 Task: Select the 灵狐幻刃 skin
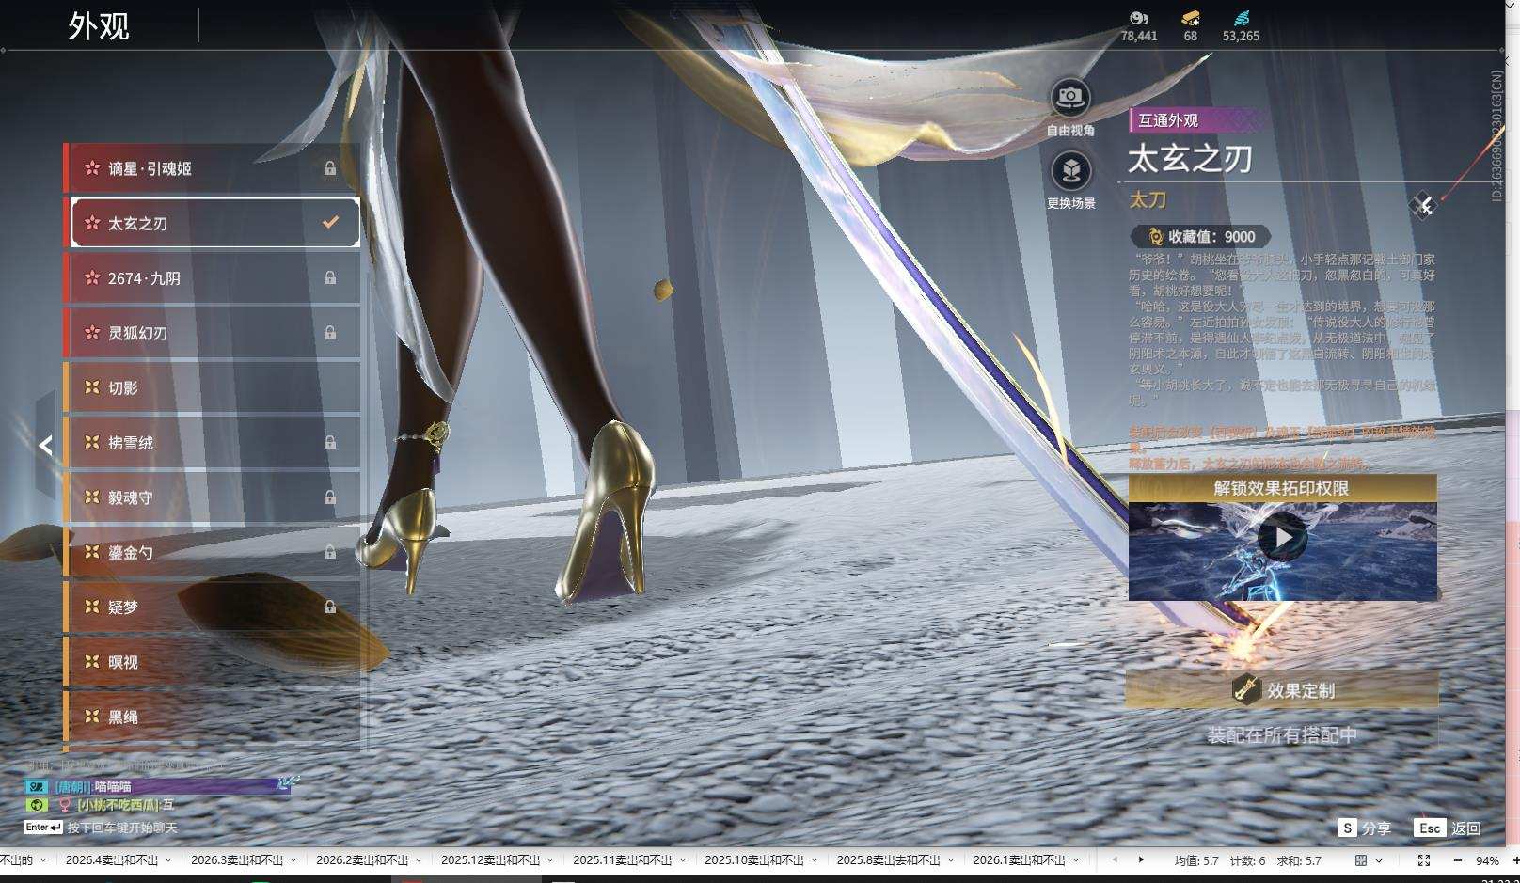(213, 333)
